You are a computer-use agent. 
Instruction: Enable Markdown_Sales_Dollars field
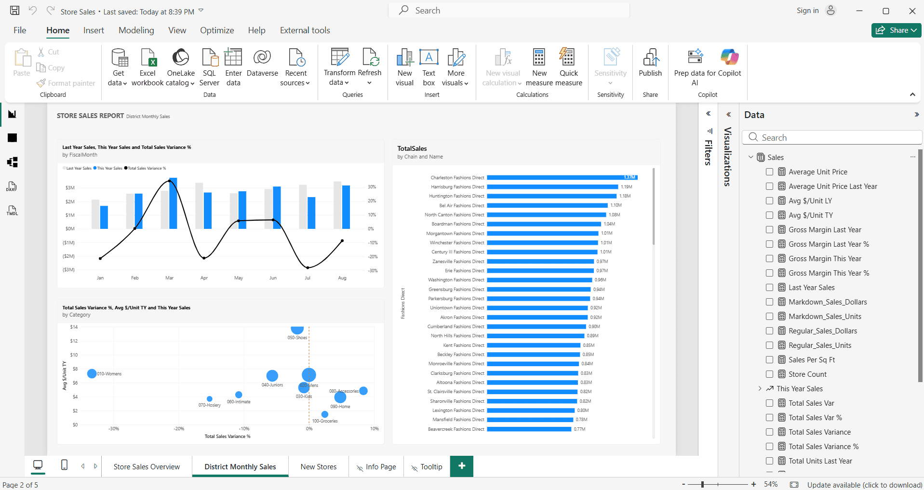769,302
